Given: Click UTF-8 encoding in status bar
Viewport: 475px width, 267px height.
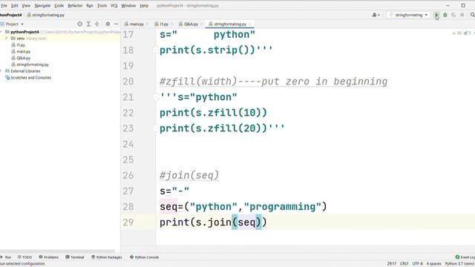Looking at the screenshot, I should (417, 264).
